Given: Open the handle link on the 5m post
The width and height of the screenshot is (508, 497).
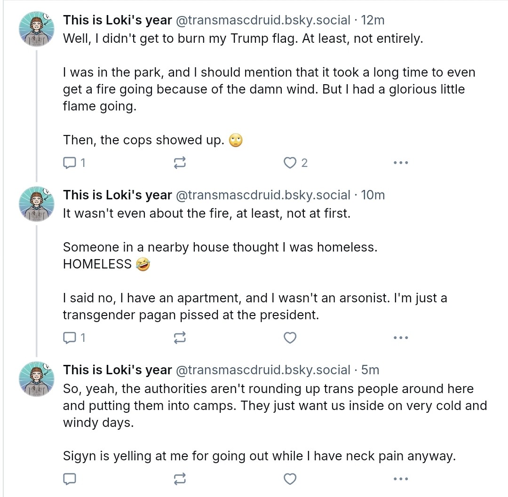Looking at the screenshot, I should point(263,370).
